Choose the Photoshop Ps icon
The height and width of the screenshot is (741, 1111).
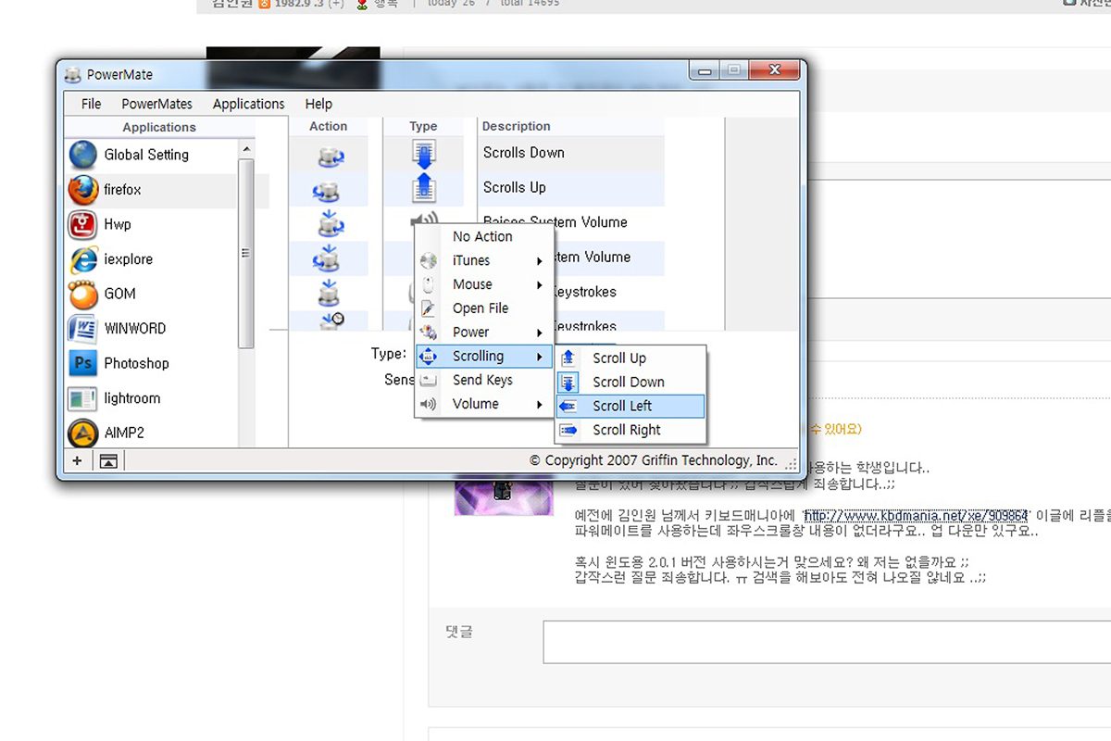click(x=83, y=363)
